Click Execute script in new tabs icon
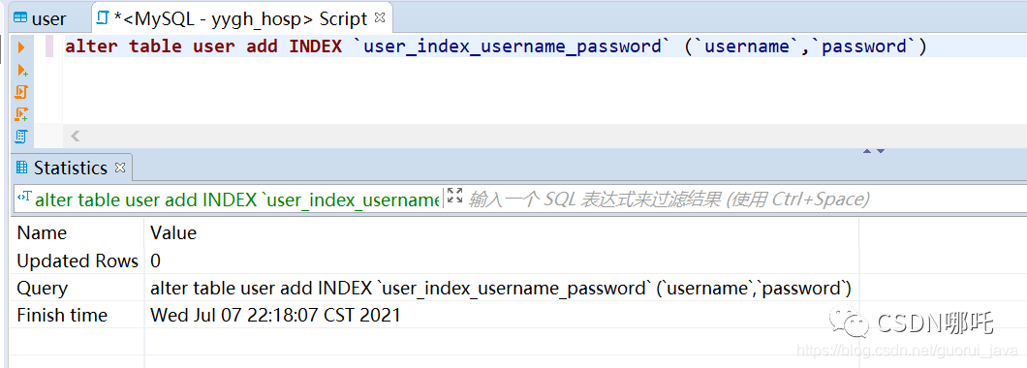This screenshot has height=368, width=1027. pyautogui.click(x=21, y=114)
